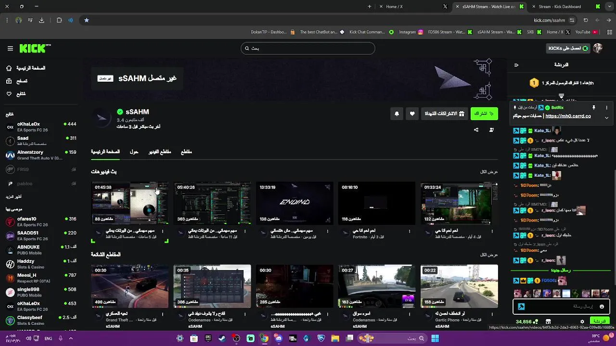The width and height of the screenshot is (616, 346).
Task: Open the 08:16:10 stream video thumbnail
Action: pos(377,203)
